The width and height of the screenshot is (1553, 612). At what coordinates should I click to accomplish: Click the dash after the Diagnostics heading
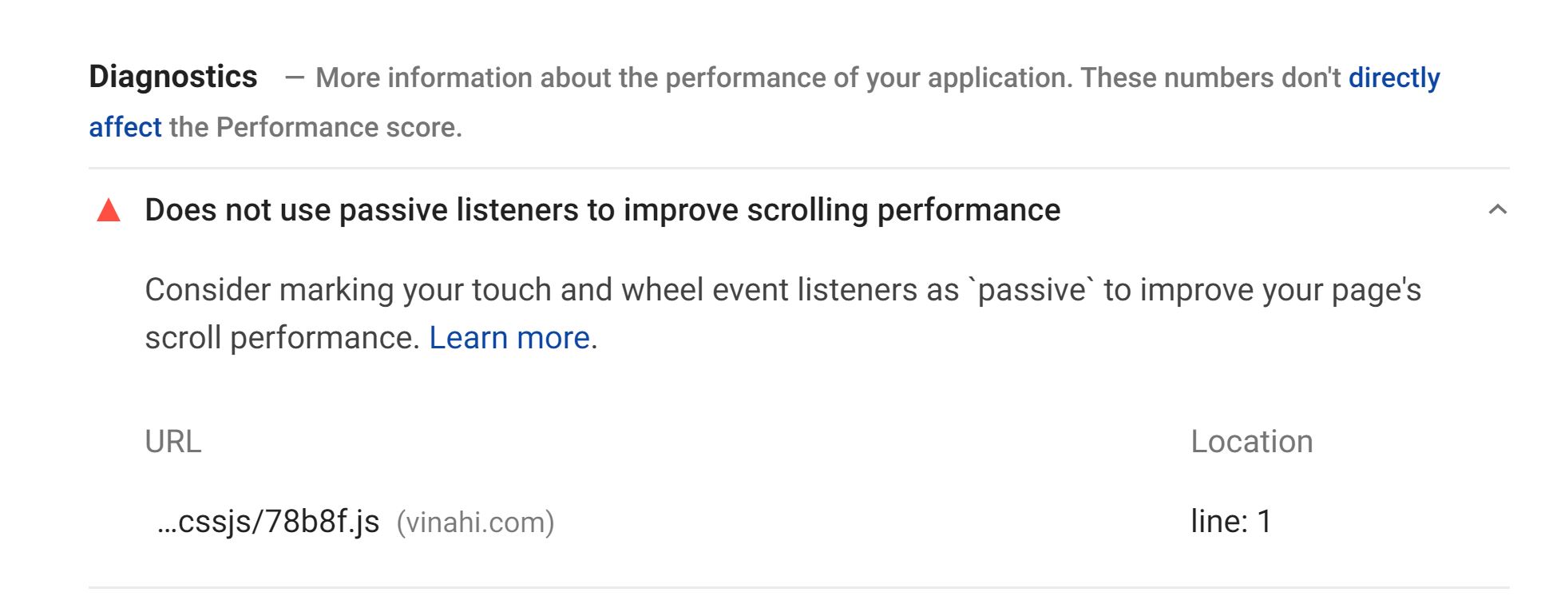tap(295, 78)
